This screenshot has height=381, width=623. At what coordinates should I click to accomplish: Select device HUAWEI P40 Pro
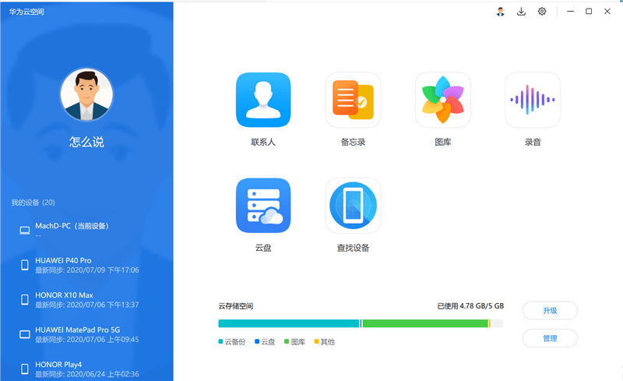point(86,265)
